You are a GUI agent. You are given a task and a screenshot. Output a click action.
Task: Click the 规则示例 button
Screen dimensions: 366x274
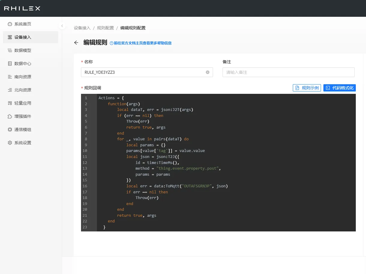307,88
